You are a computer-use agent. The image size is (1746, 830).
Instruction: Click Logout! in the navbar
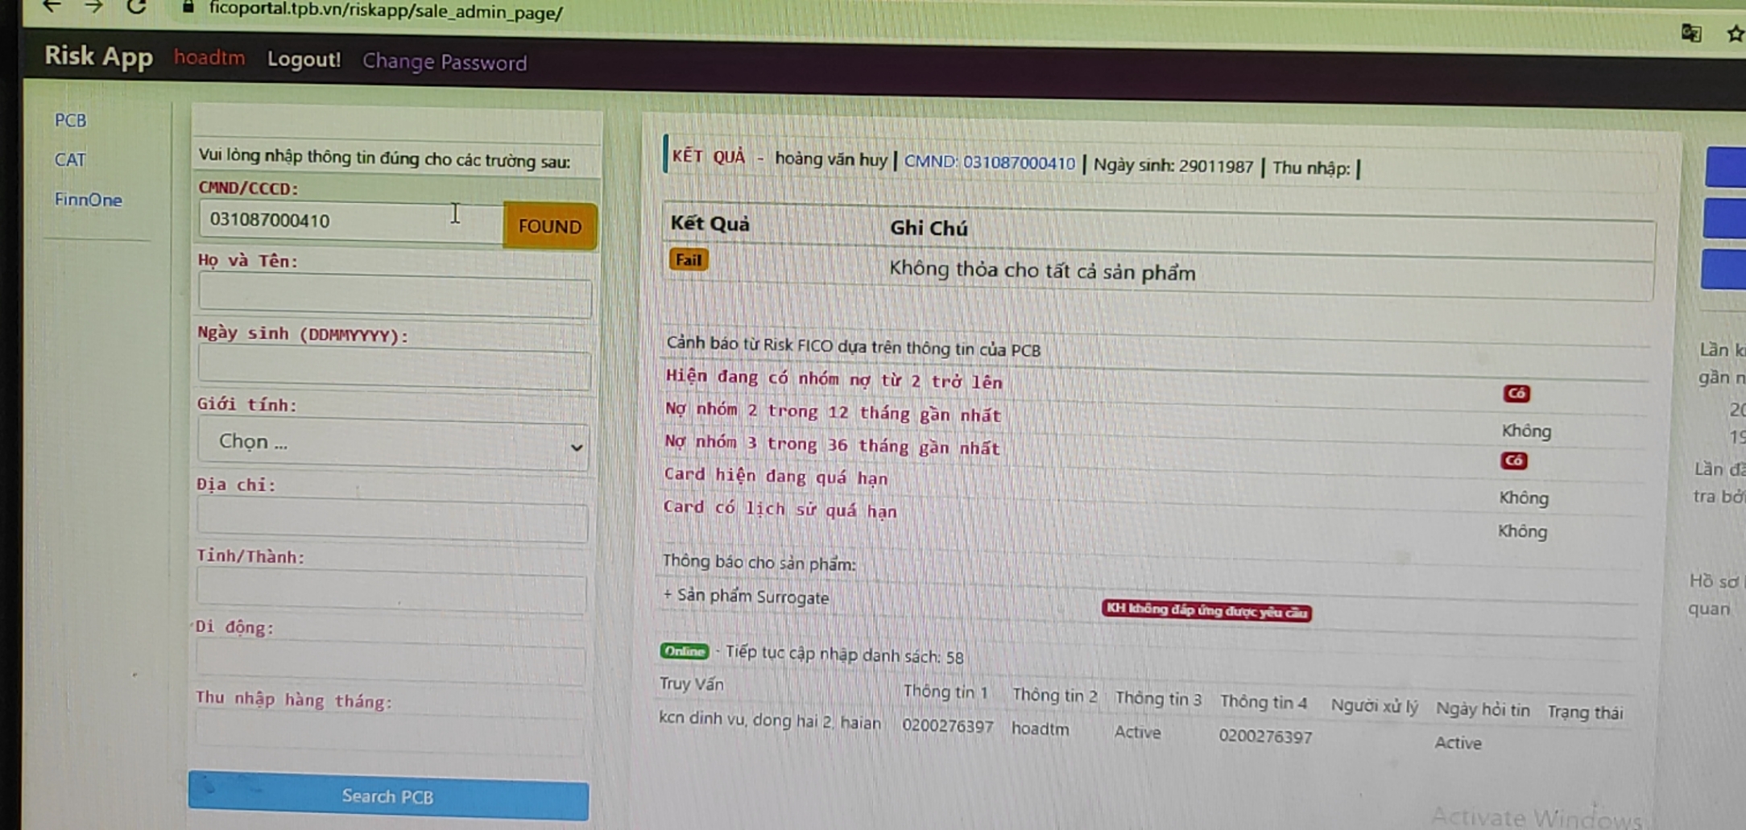pyautogui.click(x=304, y=60)
